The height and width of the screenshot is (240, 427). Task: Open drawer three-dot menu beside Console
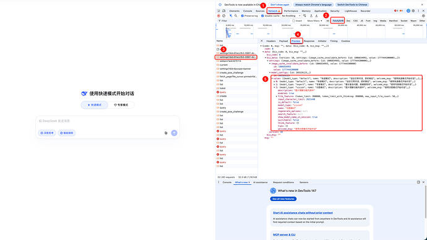(218, 182)
